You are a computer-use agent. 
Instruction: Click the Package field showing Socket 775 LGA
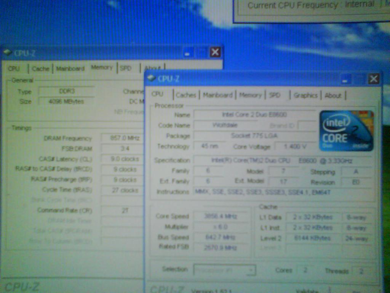[x=255, y=135]
